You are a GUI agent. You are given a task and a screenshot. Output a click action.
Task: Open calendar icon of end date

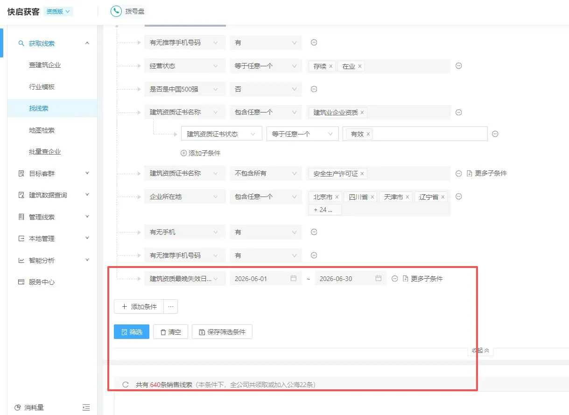pyautogui.click(x=379, y=279)
